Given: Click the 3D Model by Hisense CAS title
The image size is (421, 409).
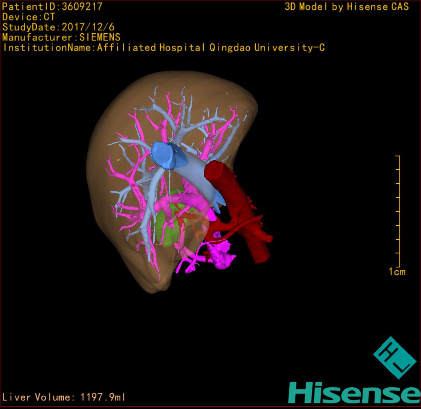Looking at the screenshot, I should point(346,6).
